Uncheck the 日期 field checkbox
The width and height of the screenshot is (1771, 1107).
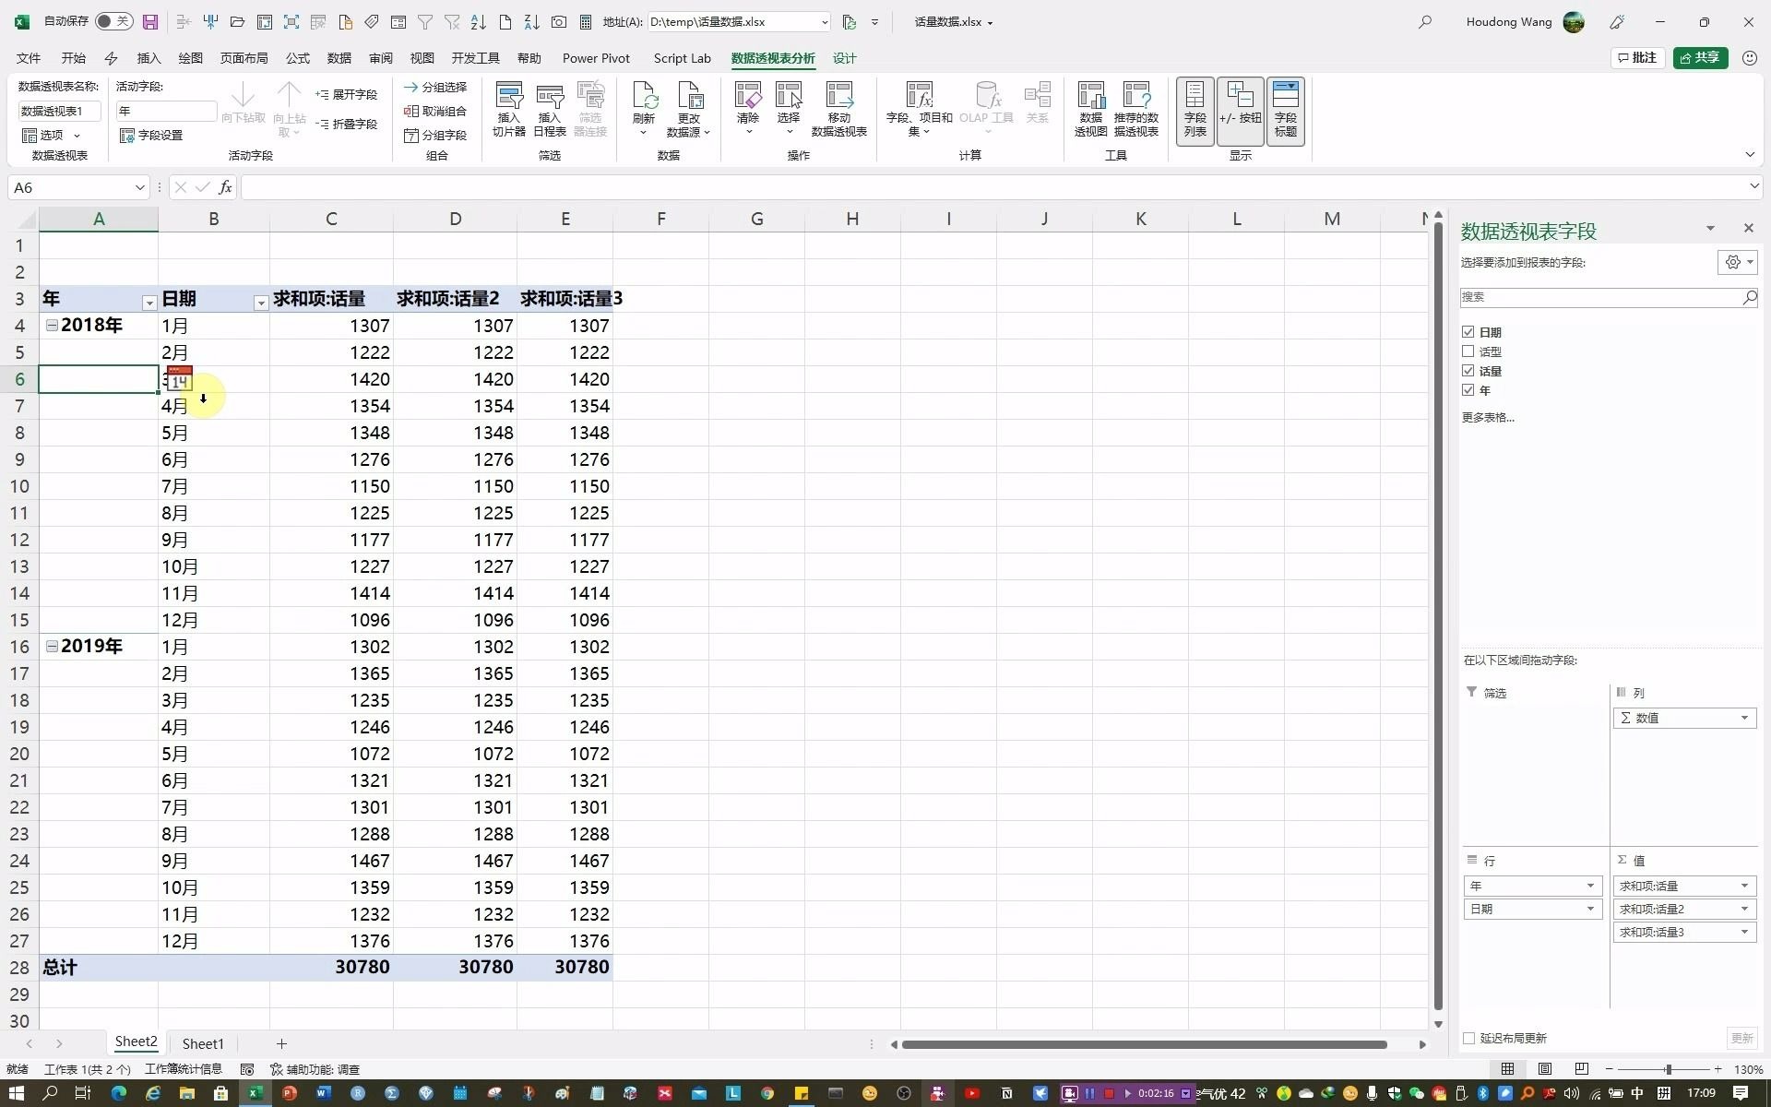1468,332
